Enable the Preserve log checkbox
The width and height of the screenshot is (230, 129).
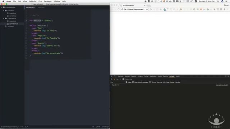123,79
